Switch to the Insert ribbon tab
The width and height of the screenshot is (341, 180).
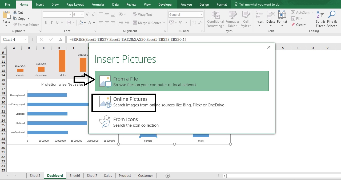click(40, 4)
